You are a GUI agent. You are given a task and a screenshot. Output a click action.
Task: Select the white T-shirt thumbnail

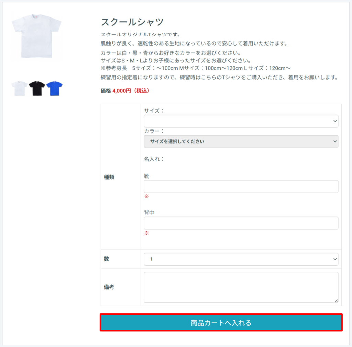point(20,89)
